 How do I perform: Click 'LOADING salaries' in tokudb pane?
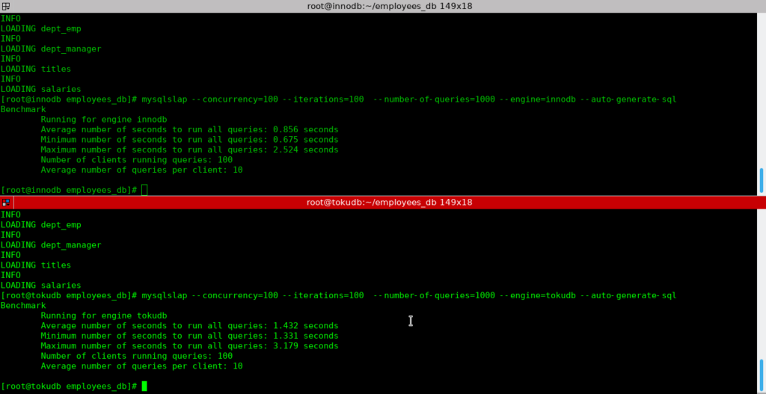[40, 285]
